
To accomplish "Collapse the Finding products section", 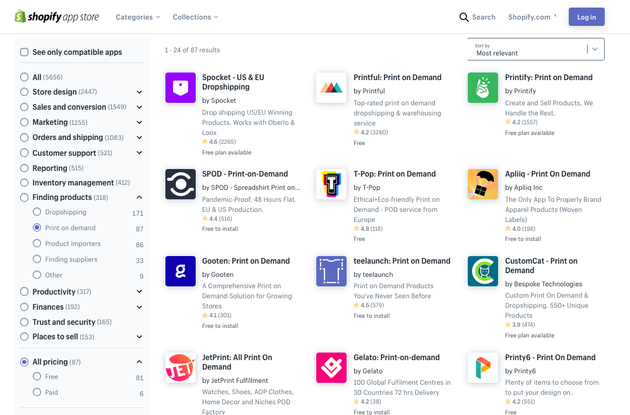I will [x=140, y=197].
